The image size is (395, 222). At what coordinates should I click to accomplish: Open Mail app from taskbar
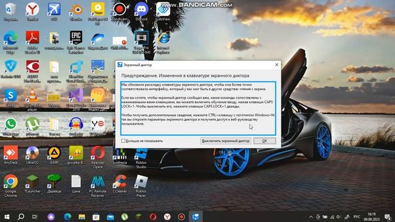(110, 216)
